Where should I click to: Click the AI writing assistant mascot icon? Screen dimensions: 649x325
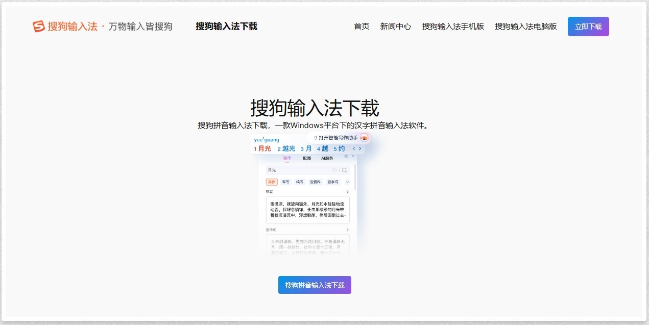(364, 138)
